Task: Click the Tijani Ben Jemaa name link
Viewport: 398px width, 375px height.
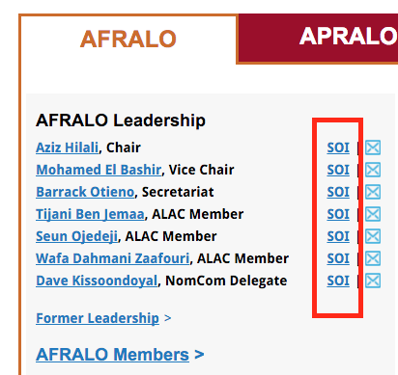Action: 90,214
